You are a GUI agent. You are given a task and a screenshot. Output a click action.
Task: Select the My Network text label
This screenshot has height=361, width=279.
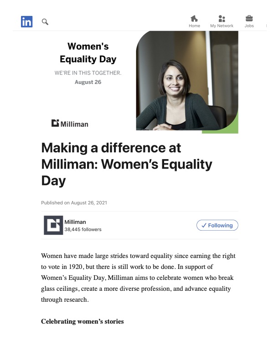pyautogui.click(x=222, y=26)
